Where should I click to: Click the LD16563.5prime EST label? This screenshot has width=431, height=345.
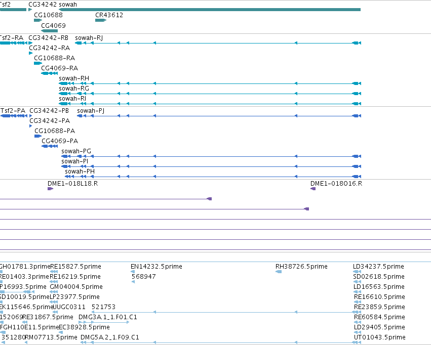pos(379,287)
